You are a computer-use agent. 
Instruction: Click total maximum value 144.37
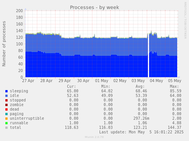[x=175, y=128]
